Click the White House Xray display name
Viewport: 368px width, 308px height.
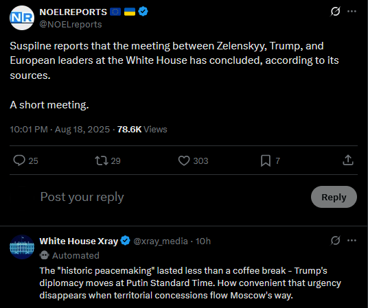click(x=79, y=241)
